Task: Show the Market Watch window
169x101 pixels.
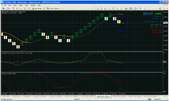Action: 13,8
